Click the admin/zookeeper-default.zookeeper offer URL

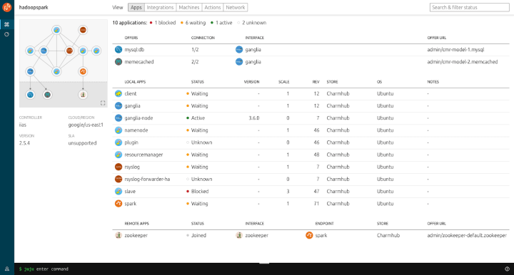[467, 235]
